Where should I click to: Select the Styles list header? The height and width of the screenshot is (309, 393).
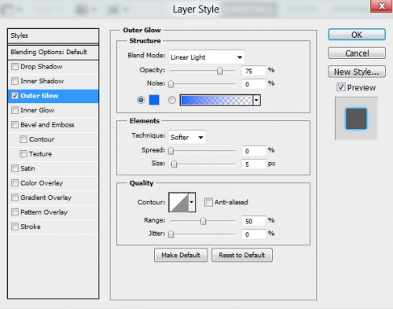pos(53,35)
